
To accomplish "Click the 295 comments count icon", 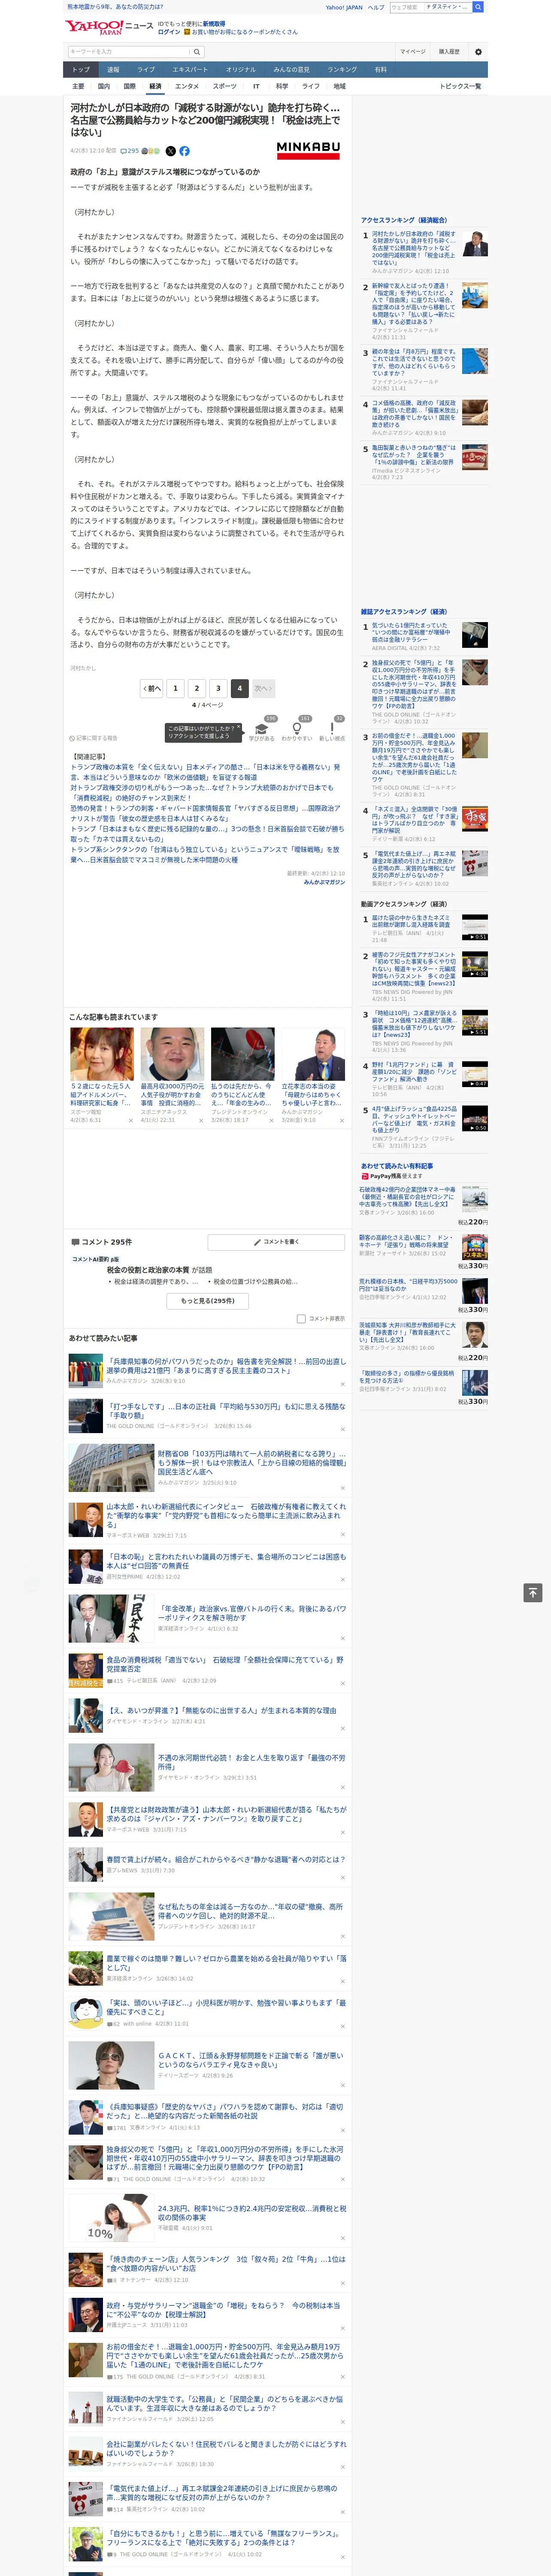I will click(130, 151).
